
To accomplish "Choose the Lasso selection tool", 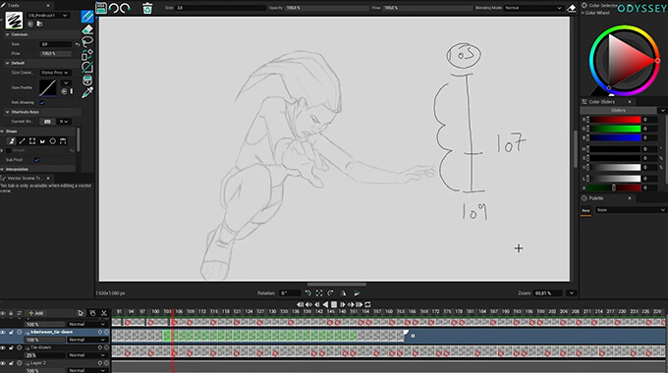I will pyautogui.click(x=87, y=42).
